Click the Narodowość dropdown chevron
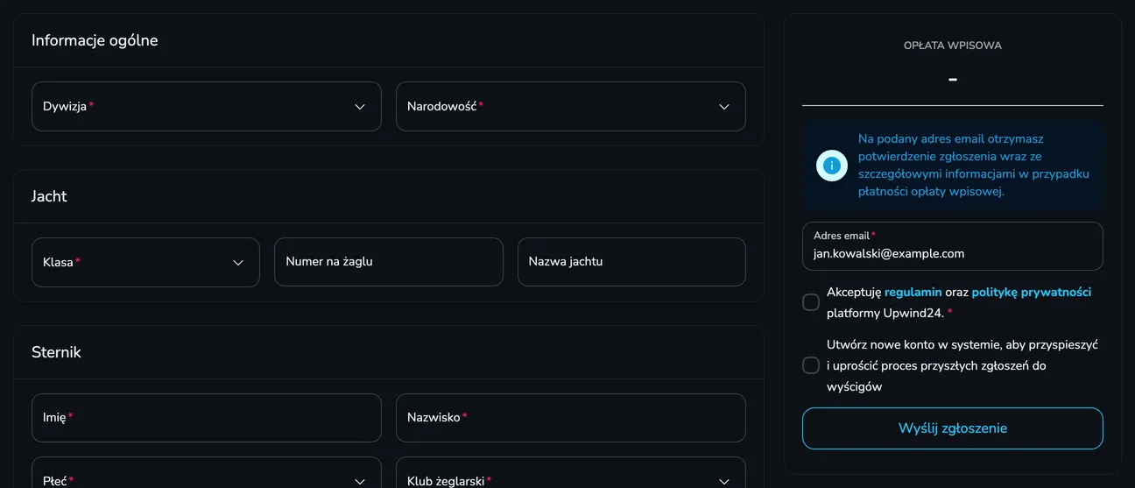Image resolution: width=1135 pixels, height=488 pixels. pos(724,107)
